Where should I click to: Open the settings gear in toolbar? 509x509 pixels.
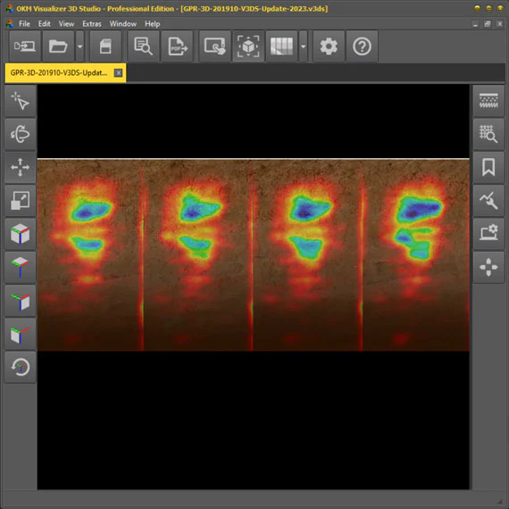pos(329,46)
